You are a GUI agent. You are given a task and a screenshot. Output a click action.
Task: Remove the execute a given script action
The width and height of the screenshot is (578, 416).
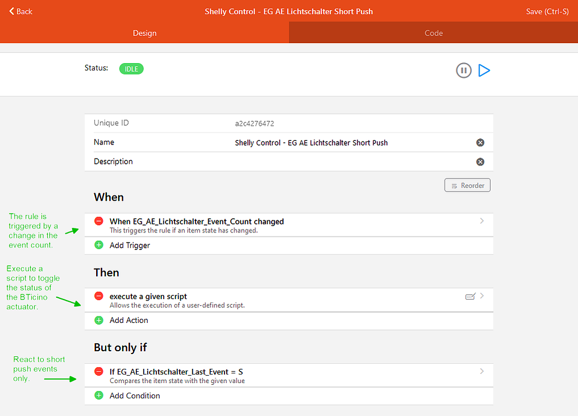point(99,296)
